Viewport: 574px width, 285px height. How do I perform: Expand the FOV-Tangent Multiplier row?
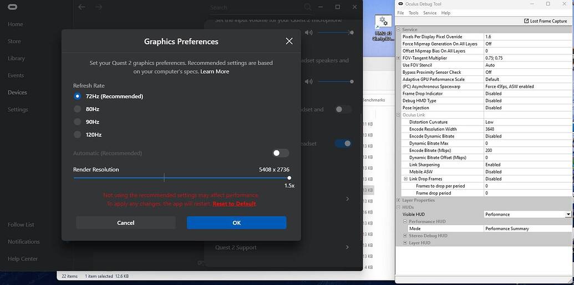click(399, 58)
